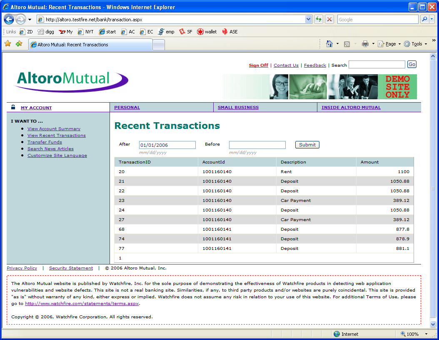
Task: Open the digg link in Links bar
Action: pos(46,32)
